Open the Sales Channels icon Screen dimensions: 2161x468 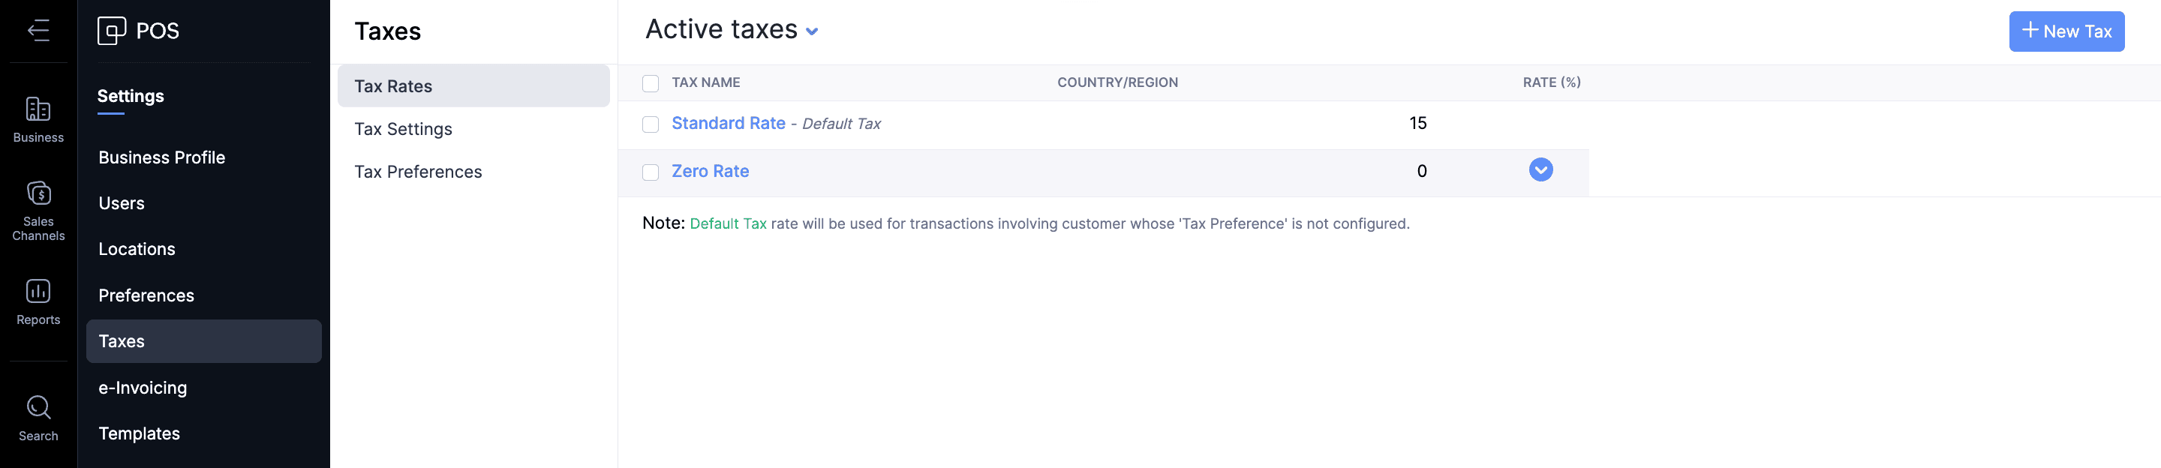click(38, 193)
